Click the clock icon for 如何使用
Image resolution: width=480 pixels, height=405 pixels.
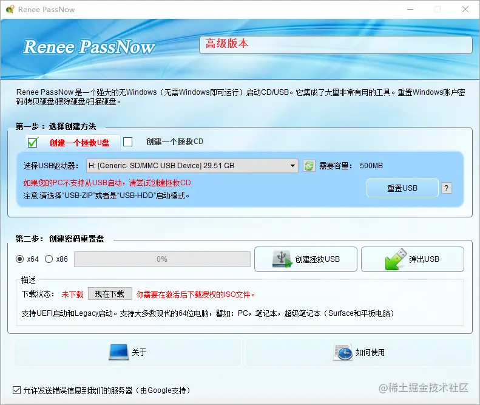(x=343, y=352)
